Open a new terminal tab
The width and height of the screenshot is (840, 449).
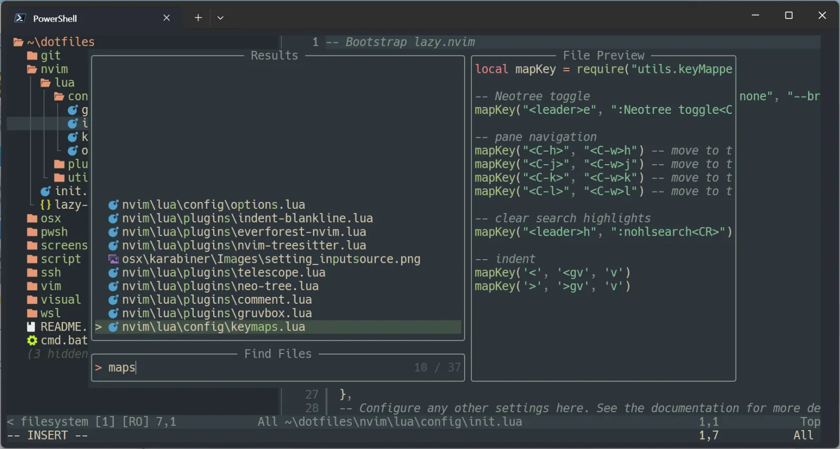(198, 18)
